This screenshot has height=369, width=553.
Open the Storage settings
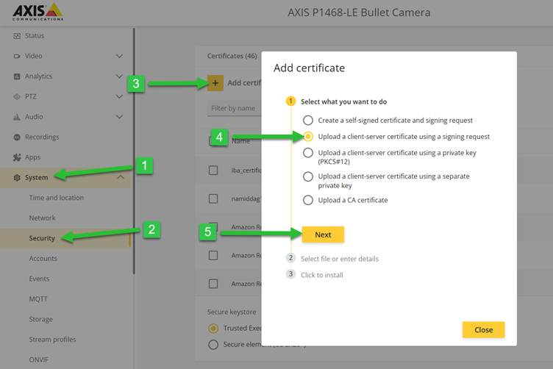[x=41, y=319]
